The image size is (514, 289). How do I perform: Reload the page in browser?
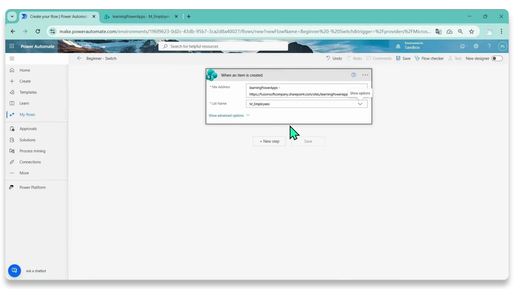(38, 32)
